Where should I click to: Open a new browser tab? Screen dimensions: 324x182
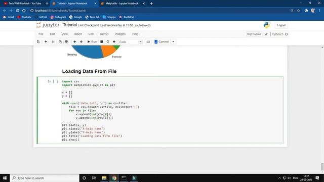coord(151,4)
